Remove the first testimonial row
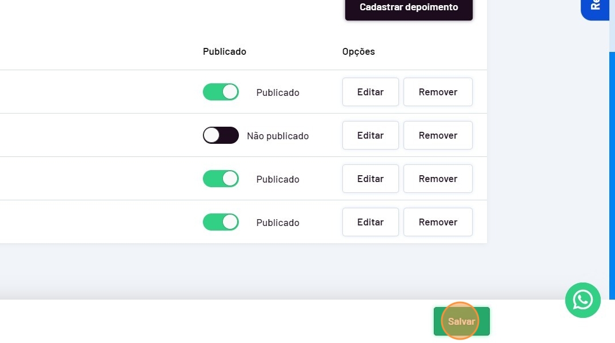 pyautogui.click(x=438, y=92)
